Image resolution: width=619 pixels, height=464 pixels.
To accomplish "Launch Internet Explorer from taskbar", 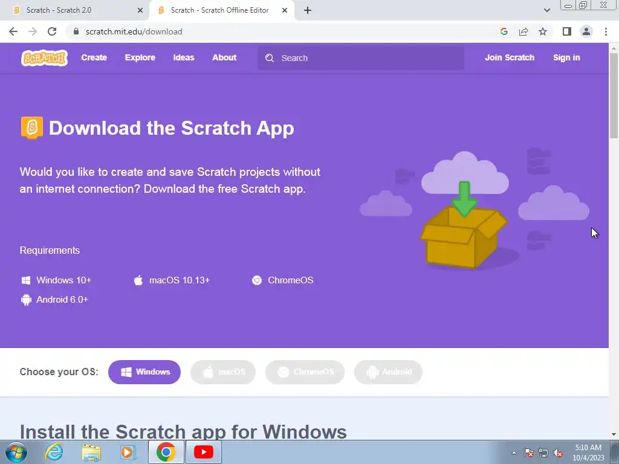I will 54,452.
